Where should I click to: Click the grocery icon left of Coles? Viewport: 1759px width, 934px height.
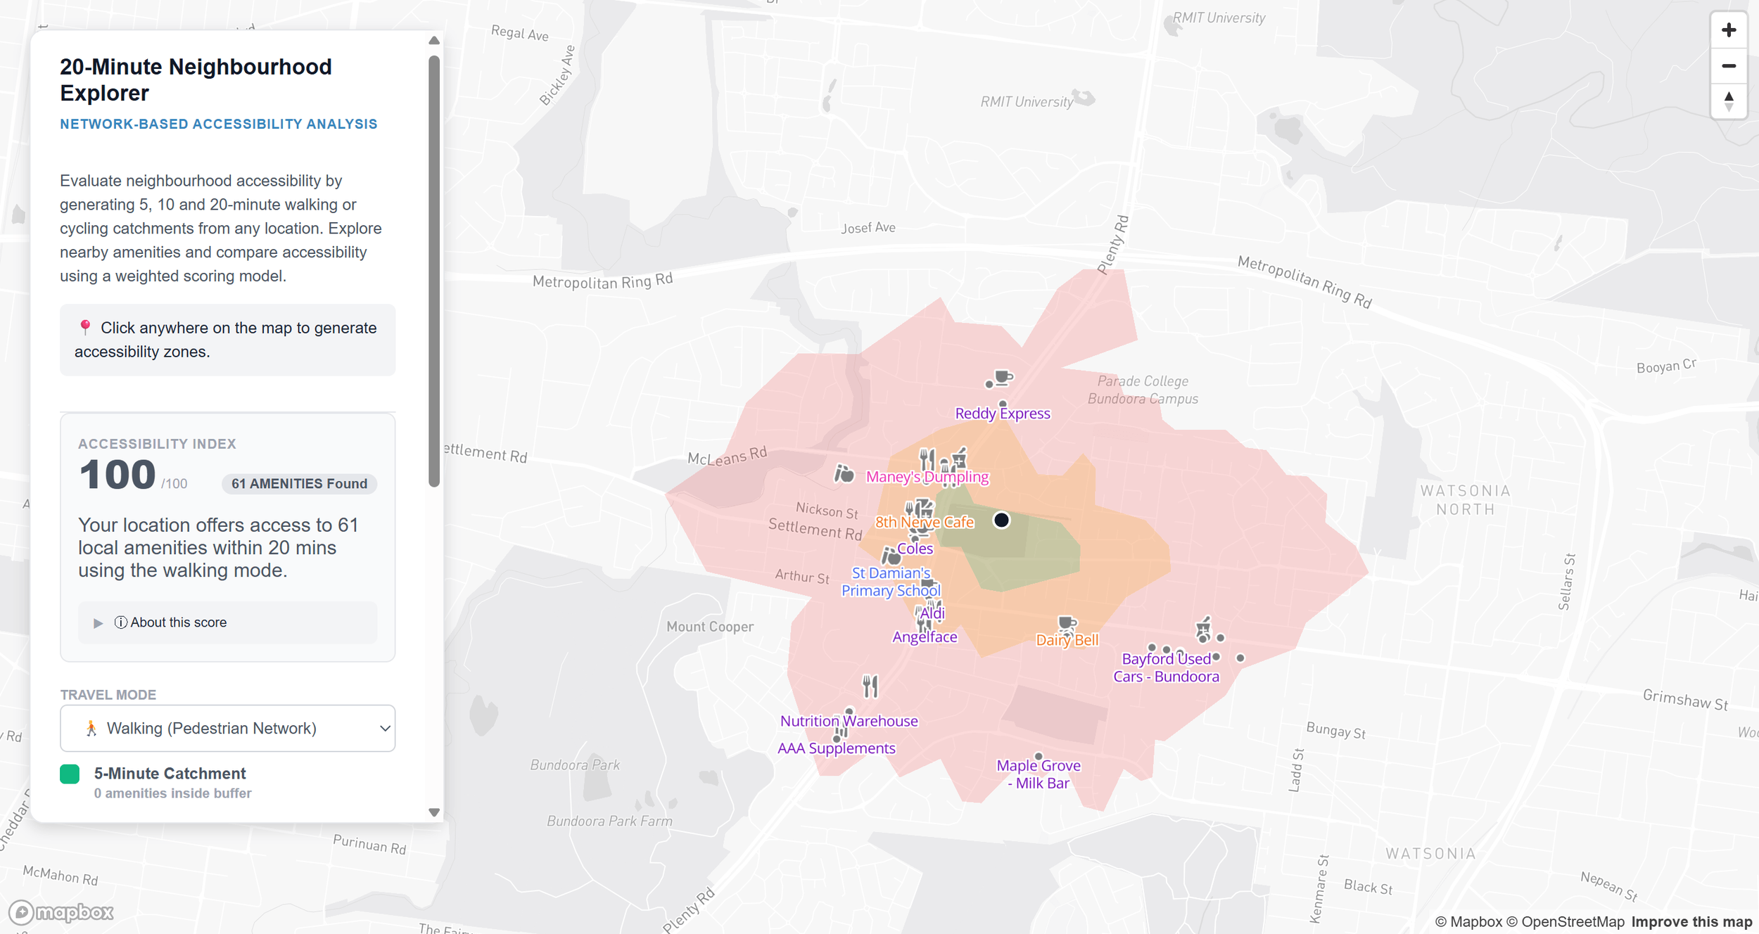point(891,556)
